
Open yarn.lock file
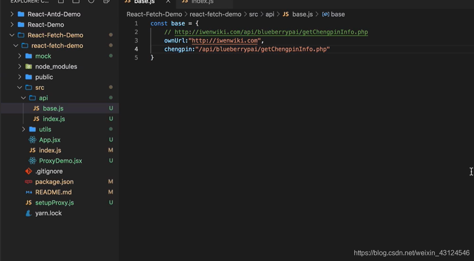[x=49, y=213]
